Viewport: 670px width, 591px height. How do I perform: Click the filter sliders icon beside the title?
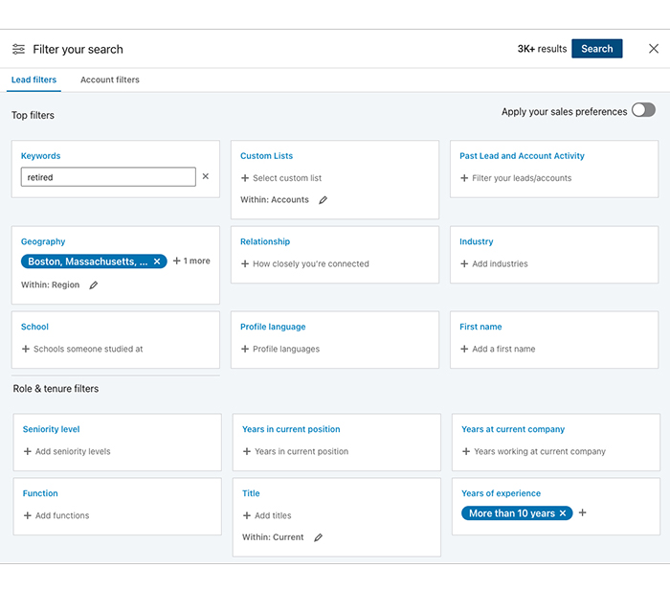18,49
